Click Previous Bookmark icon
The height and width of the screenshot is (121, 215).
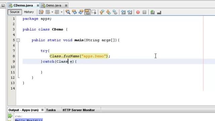tap(102, 12)
